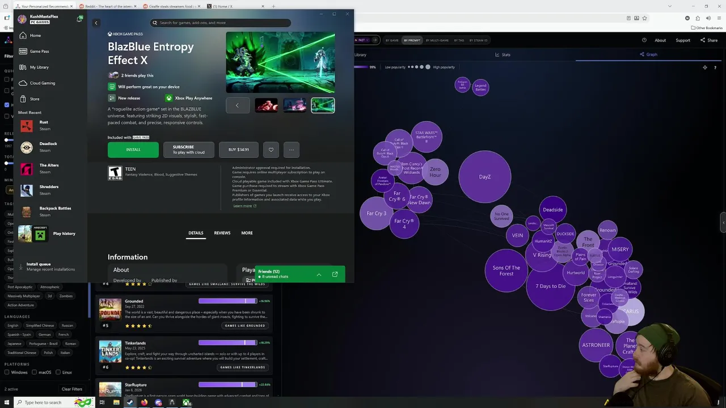The height and width of the screenshot is (408, 726).
Task: Open the help question mark icon beside About
Action: [644, 40]
